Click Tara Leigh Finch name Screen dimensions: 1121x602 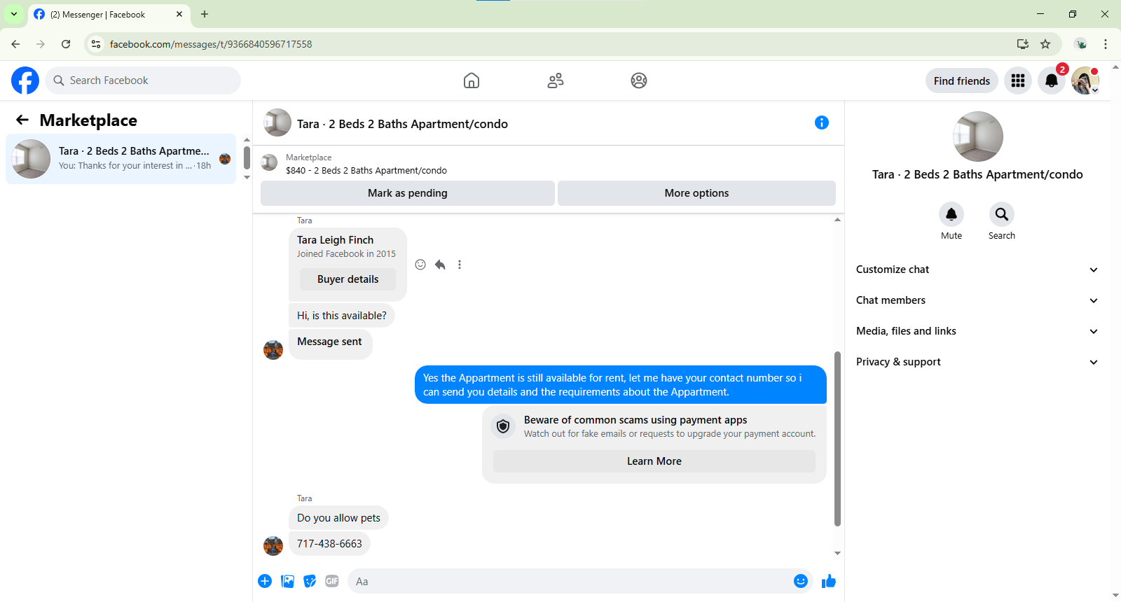(x=336, y=240)
